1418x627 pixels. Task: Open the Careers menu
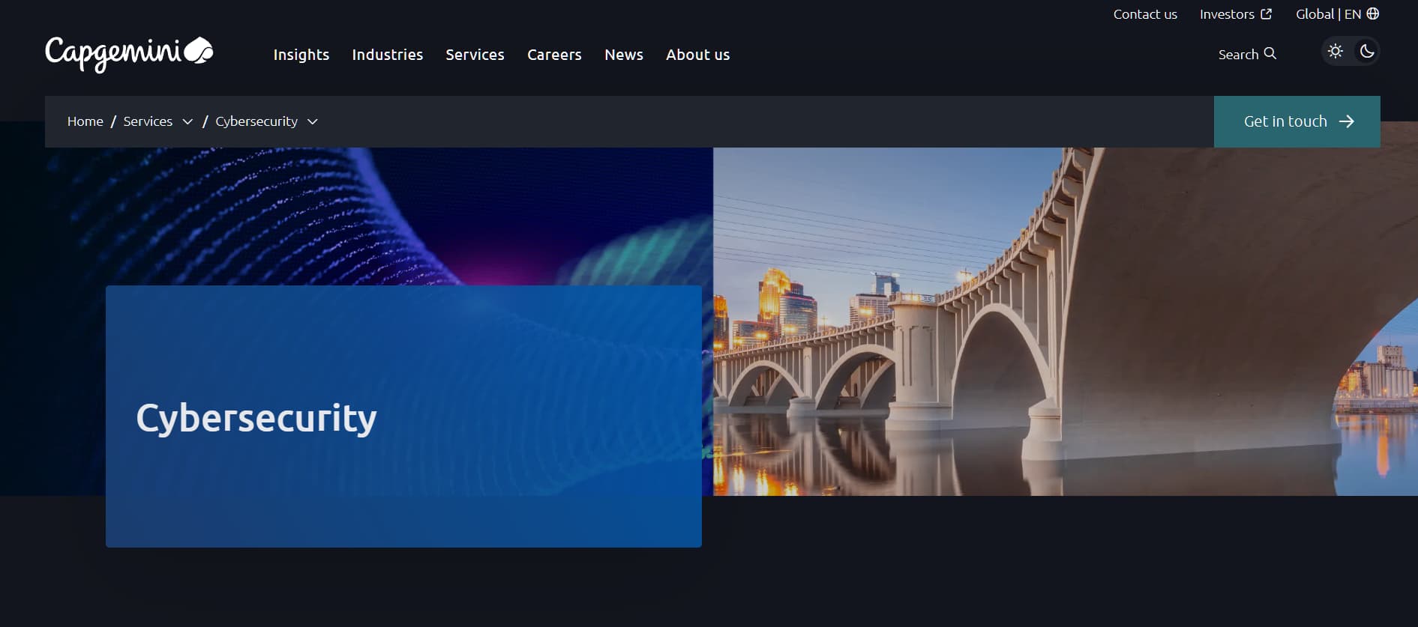554,55
